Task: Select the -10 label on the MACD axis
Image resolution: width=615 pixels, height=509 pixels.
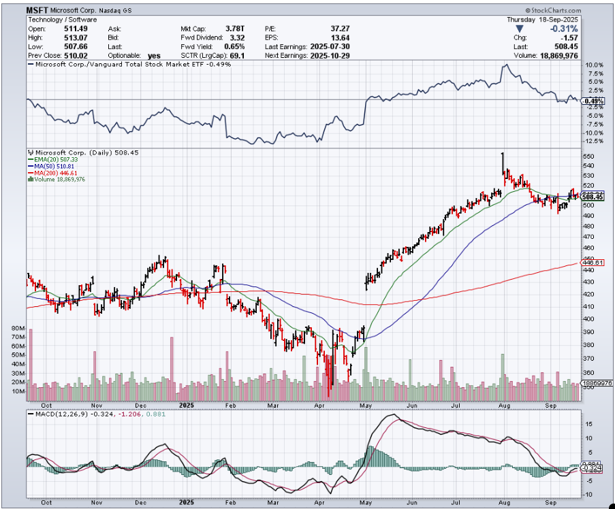Action: coord(588,495)
